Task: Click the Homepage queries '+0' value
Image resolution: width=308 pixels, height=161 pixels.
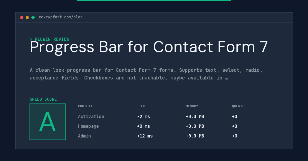Action: (x=235, y=126)
